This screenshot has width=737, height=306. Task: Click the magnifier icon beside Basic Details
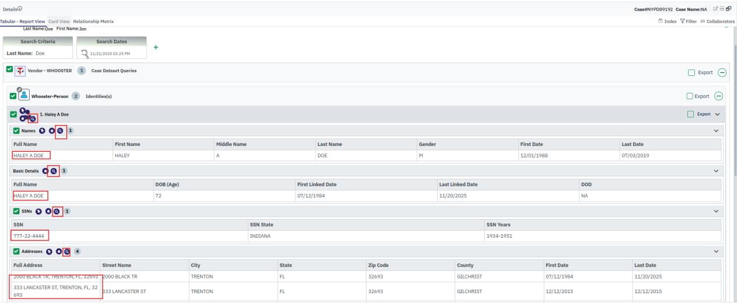[x=53, y=171]
